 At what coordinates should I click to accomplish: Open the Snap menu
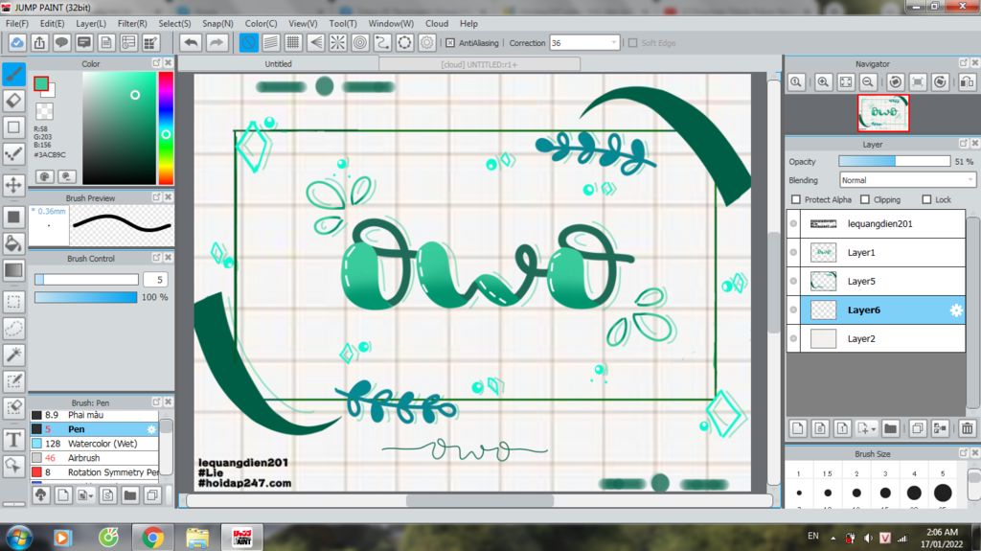(x=217, y=23)
